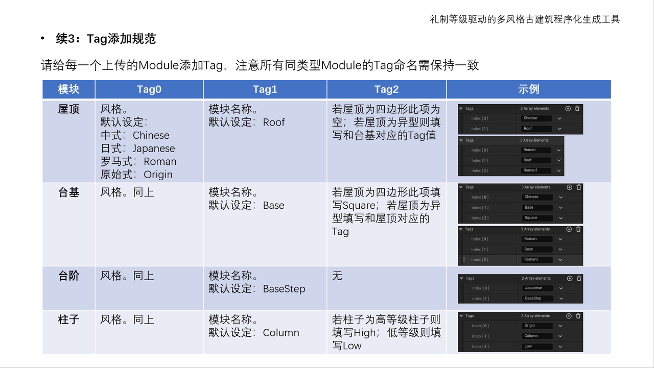Add a new element to the Chinese Base tags array
Image resolution: width=654 pixels, height=368 pixels.
coord(569,187)
